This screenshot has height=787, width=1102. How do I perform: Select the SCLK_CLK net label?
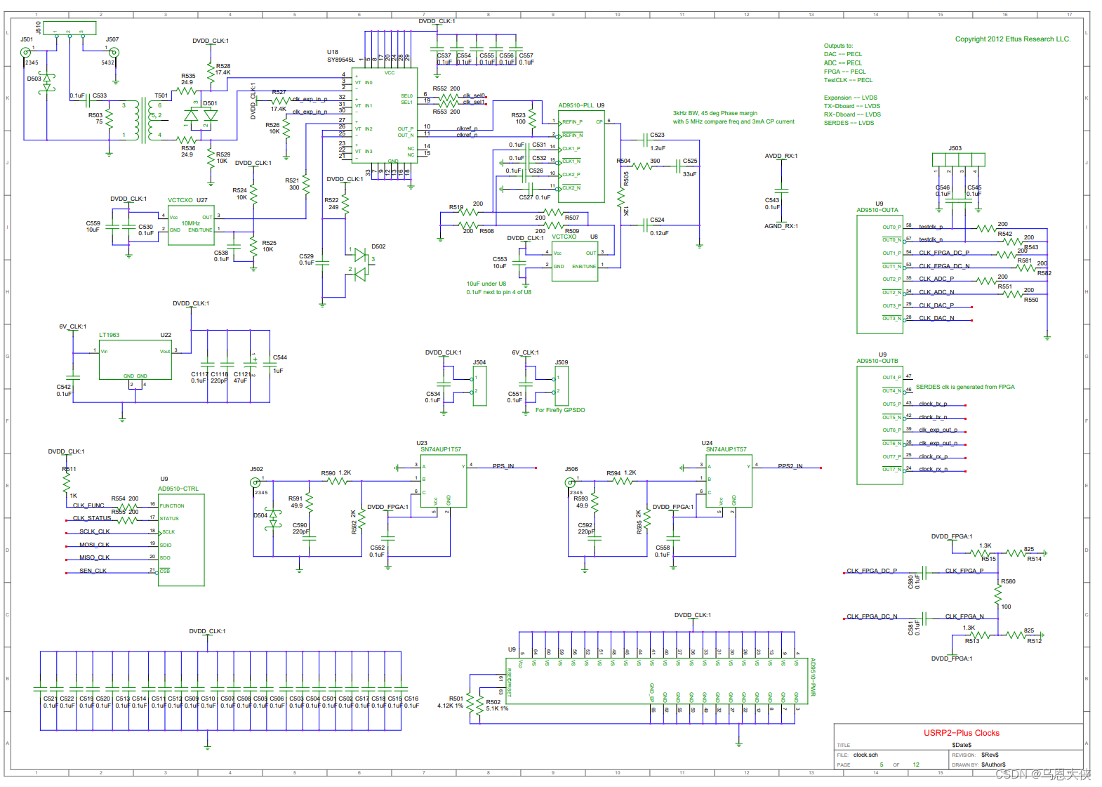(x=94, y=531)
